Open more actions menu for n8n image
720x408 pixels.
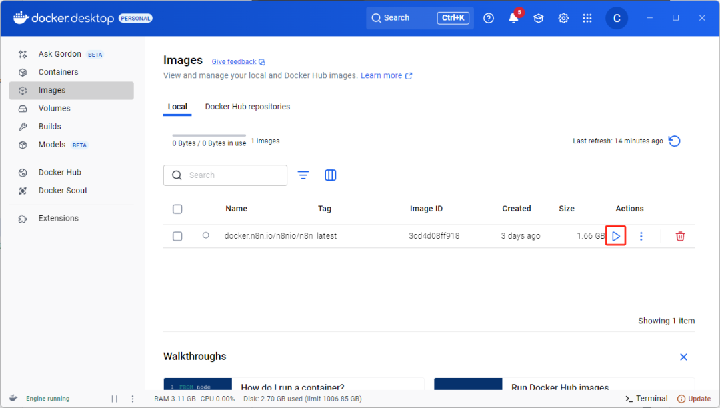pos(641,237)
